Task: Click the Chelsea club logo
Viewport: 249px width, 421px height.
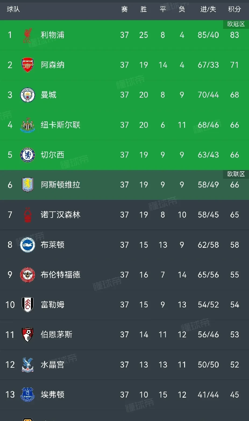Action: [27, 155]
